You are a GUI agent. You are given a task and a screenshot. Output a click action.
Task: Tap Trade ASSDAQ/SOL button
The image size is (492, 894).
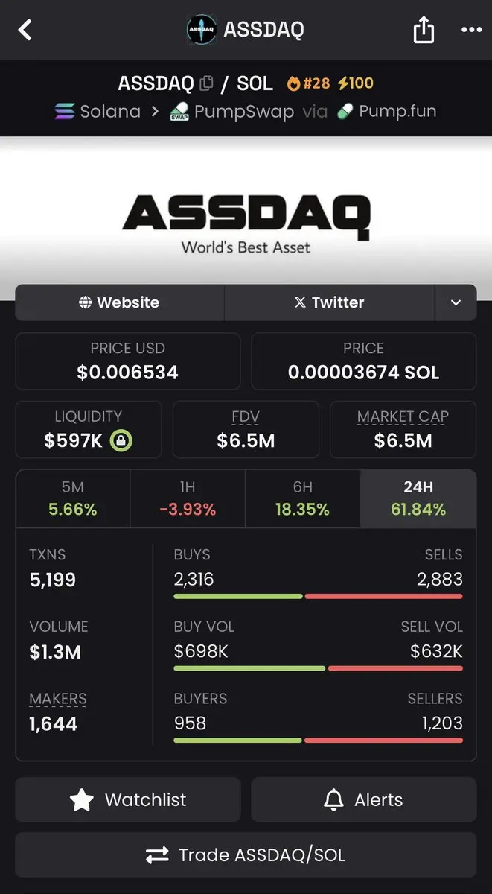(246, 855)
